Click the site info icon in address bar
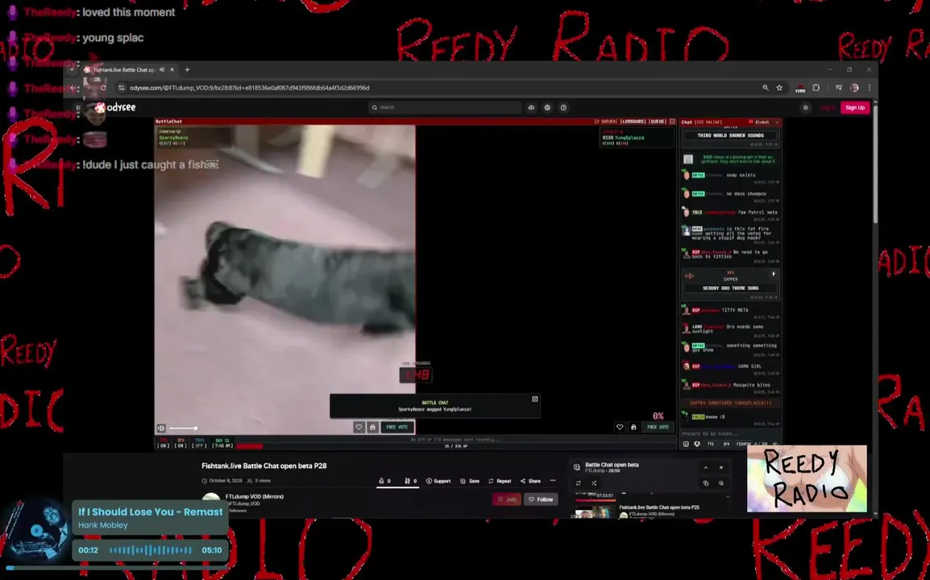Viewport: 930px width, 580px height. 122,88
